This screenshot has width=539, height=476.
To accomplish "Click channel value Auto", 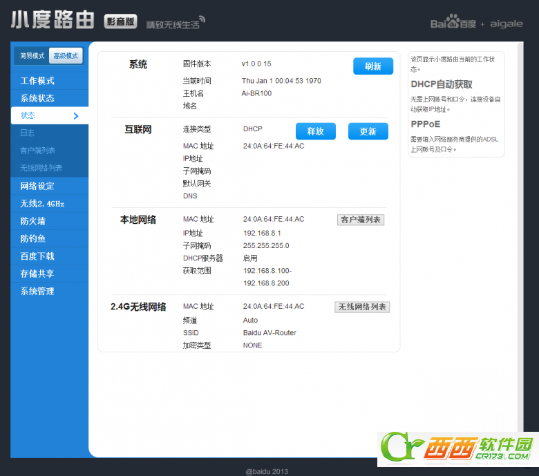I will 250,321.
